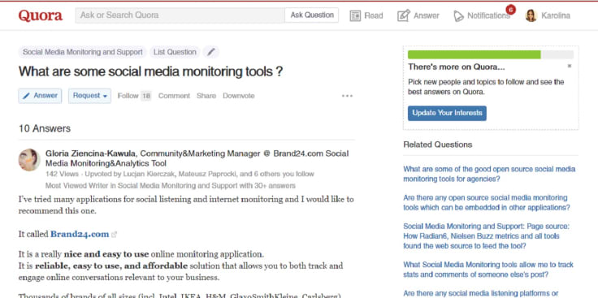Open related question about open source tools for agencies

[489, 174]
